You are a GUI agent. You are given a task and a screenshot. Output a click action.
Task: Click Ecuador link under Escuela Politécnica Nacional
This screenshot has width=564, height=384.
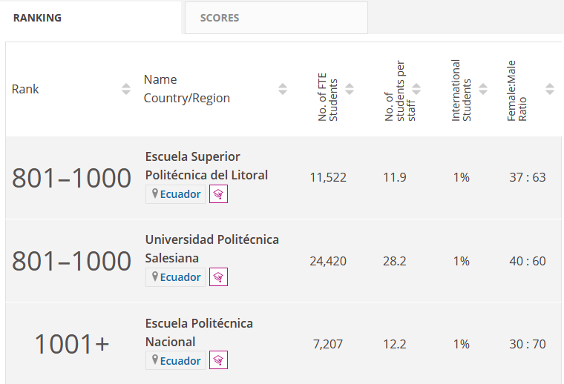[x=180, y=361]
